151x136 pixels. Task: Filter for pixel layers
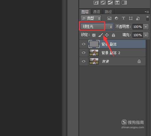[x=109, y=18]
